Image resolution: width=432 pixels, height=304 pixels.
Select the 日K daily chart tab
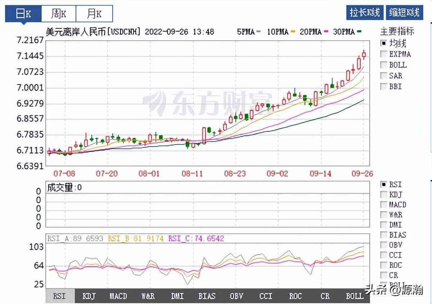point(23,14)
